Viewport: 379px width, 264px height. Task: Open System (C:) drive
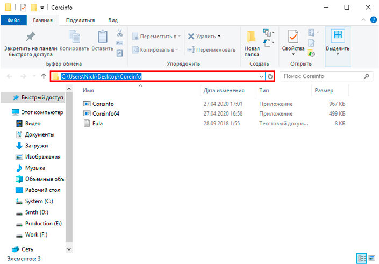point(33,202)
